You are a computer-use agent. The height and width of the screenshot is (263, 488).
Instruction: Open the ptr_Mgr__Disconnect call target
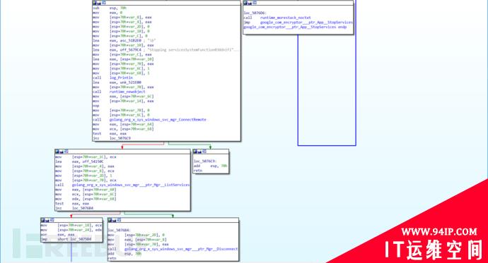tap(181, 249)
